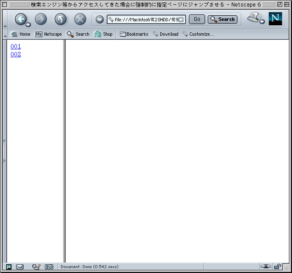Open My Netscape in the personal toolbar
Screen dimensions: 292x273
coord(48,34)
